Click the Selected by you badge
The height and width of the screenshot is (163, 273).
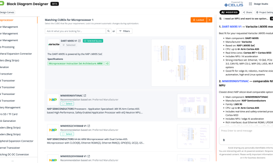click(93, 41)
